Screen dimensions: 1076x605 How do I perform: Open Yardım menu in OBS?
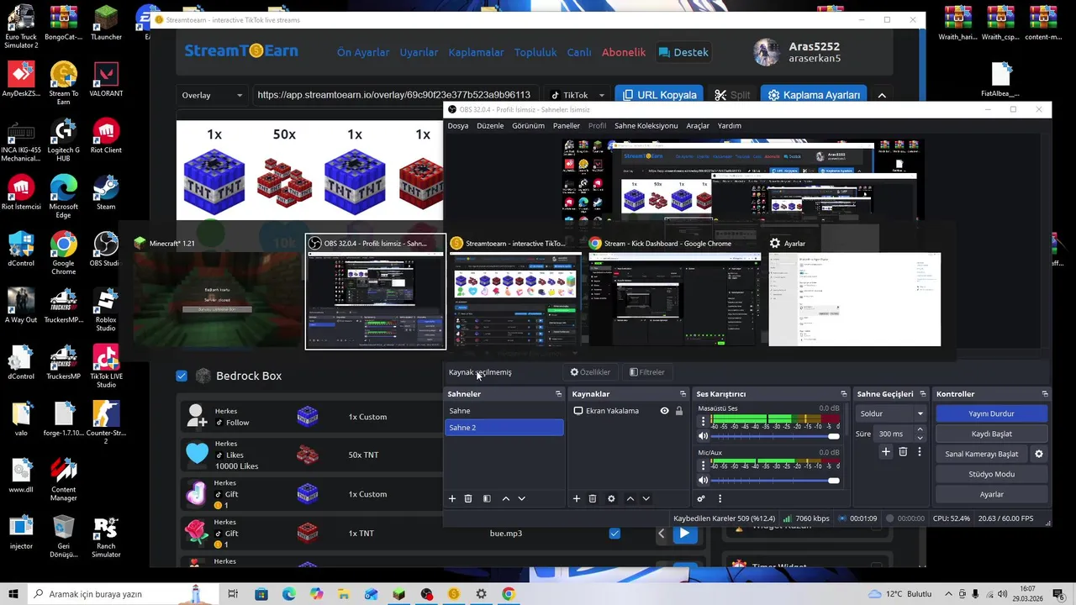coord(729,125)
